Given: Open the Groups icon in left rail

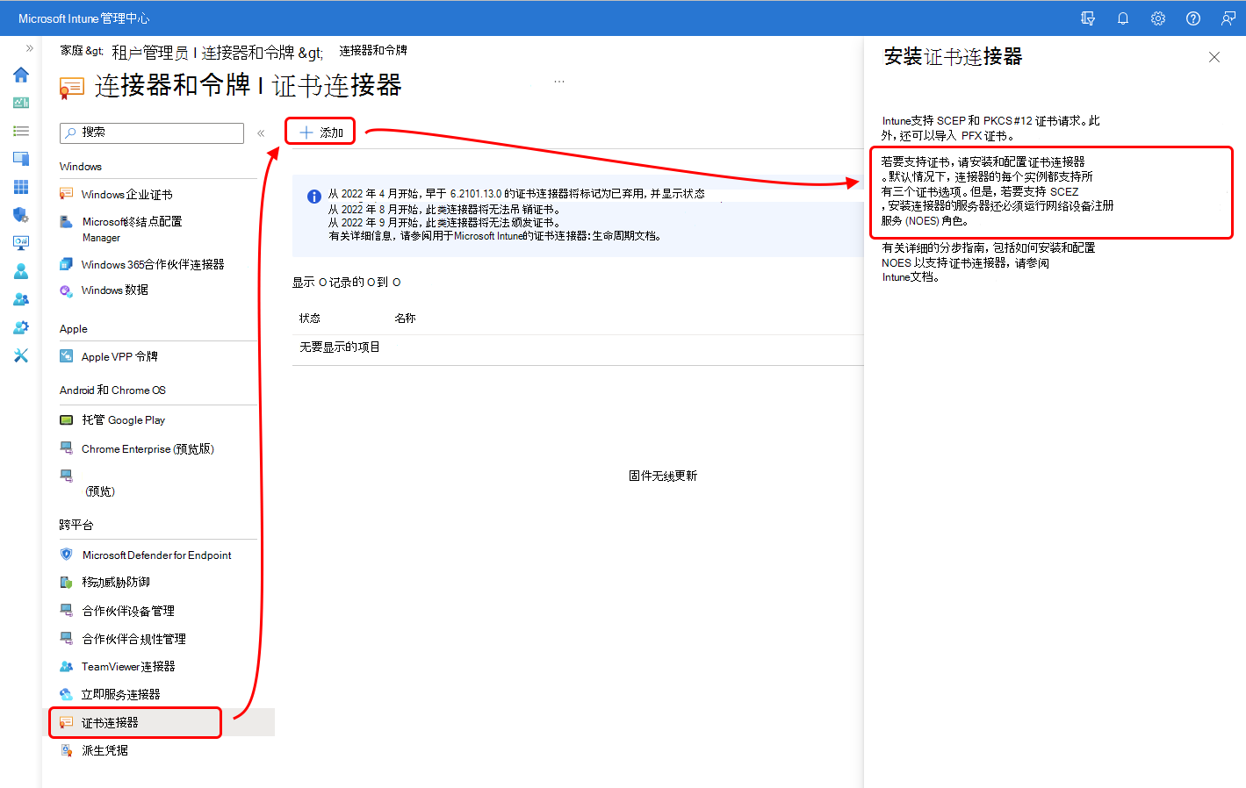Looking at the screenshot, I should 21,299.
